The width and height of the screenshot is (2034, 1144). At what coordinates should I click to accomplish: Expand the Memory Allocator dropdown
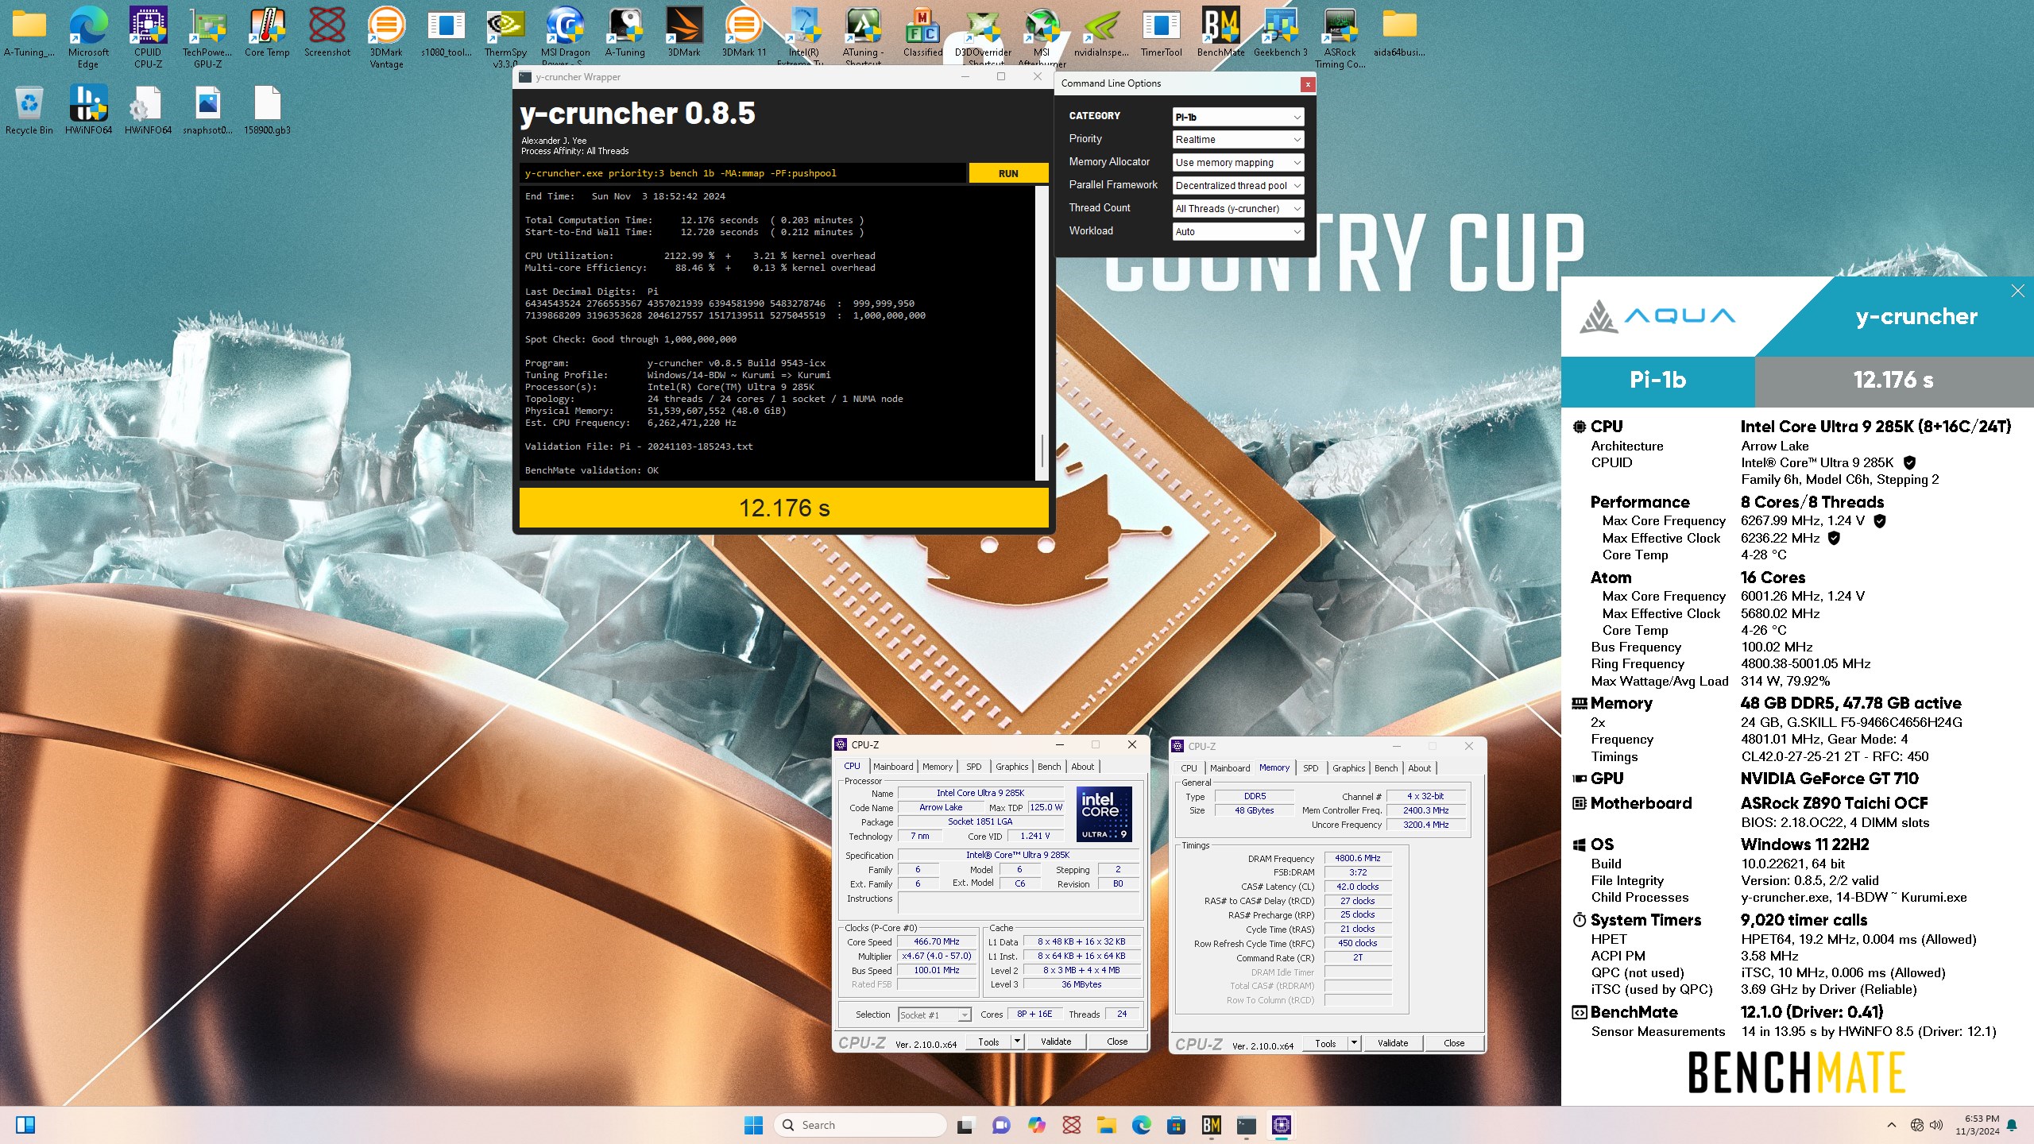pos(1238,163)
